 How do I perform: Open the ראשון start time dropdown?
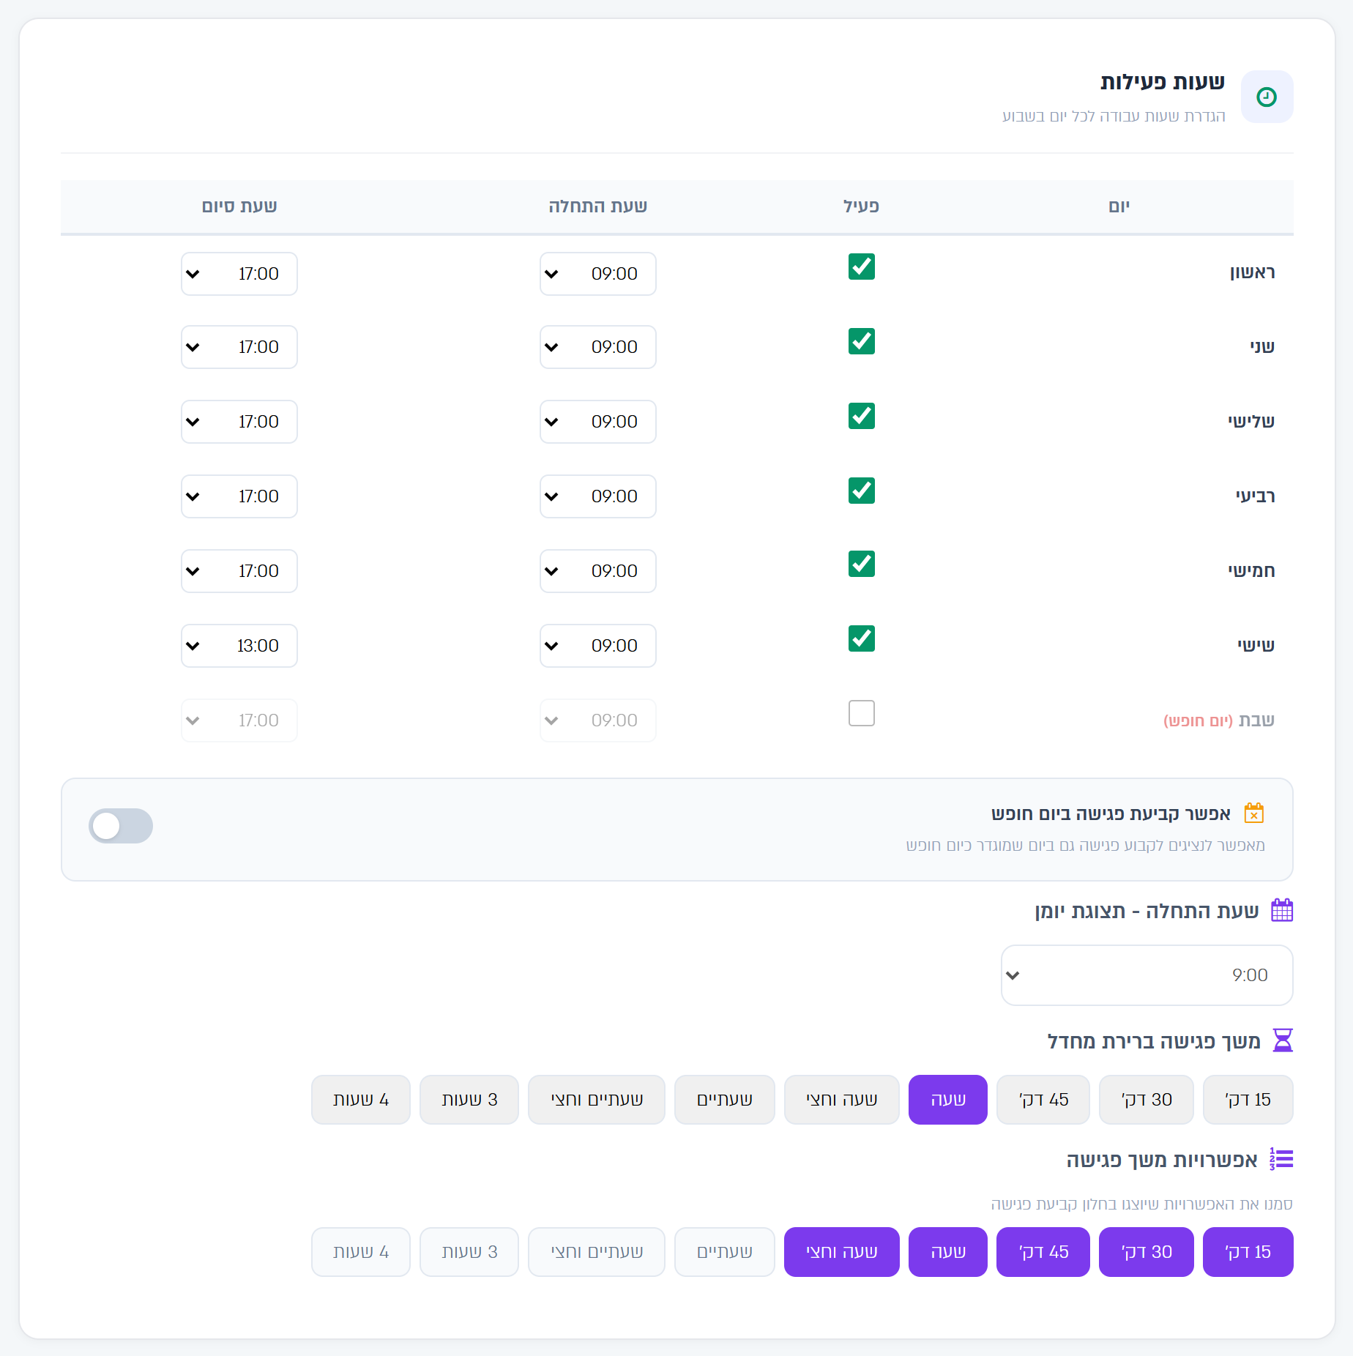tap(598, 274)
